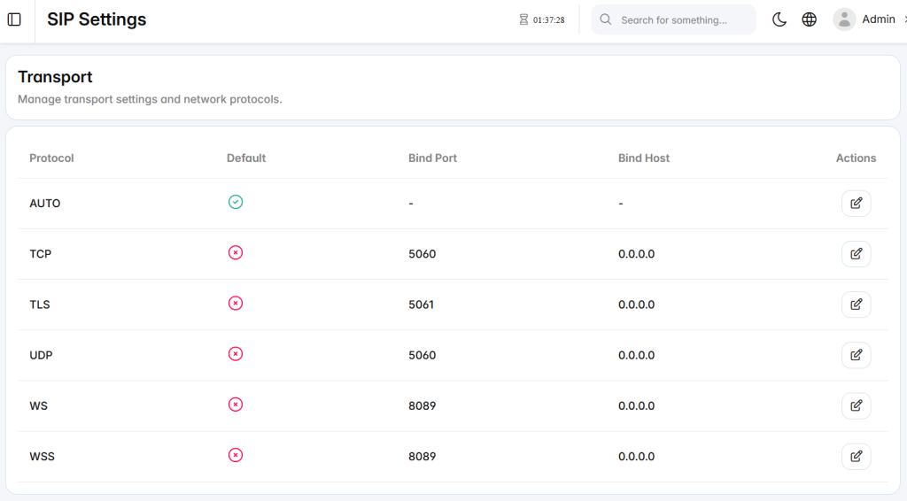The image size is (907, 501).
Task: Select the WSS protocol name
Action: (43, 457)
